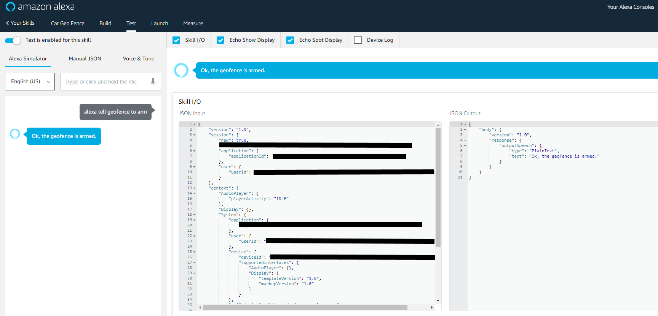Collapse the "body" block in JSON Output
Image resolution: width=658 pixels, height=316 pixels.
coord(465,130)
